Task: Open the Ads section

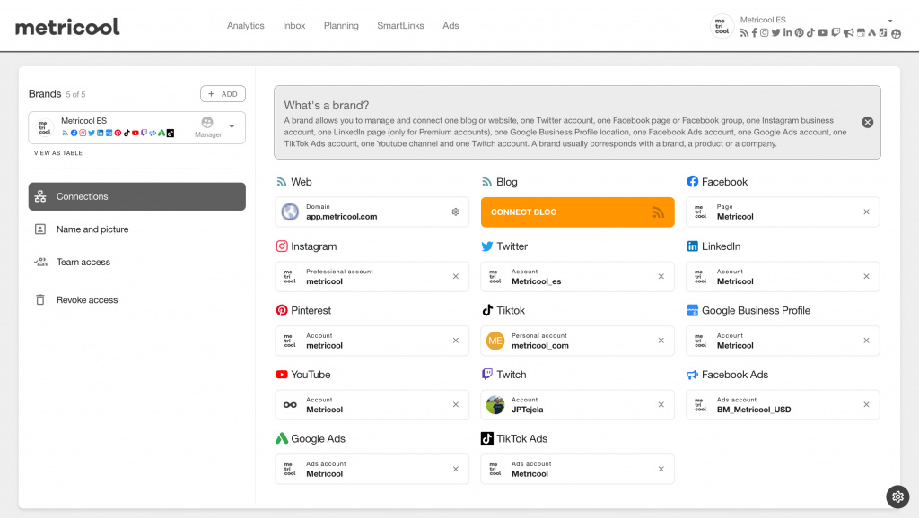Action: pyautogui.click(x=451, y=26)
